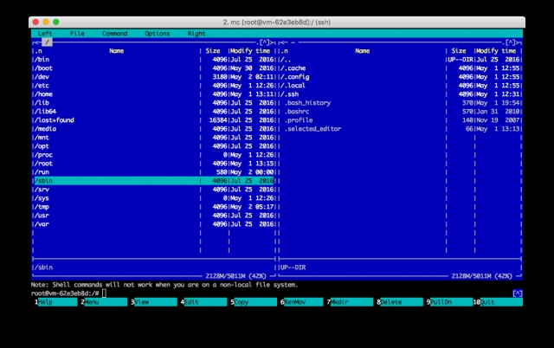The image size is (554, 348).
Task: Select the /etc directory row
Action: click(x=154, y=86)
